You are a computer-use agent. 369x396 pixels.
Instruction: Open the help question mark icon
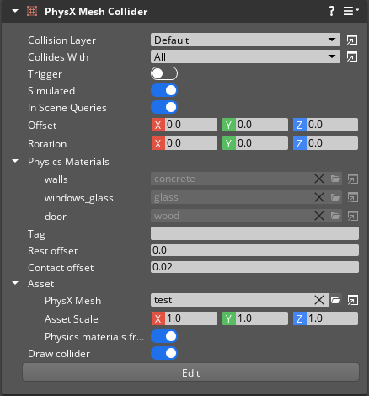(x=332, y=11)
